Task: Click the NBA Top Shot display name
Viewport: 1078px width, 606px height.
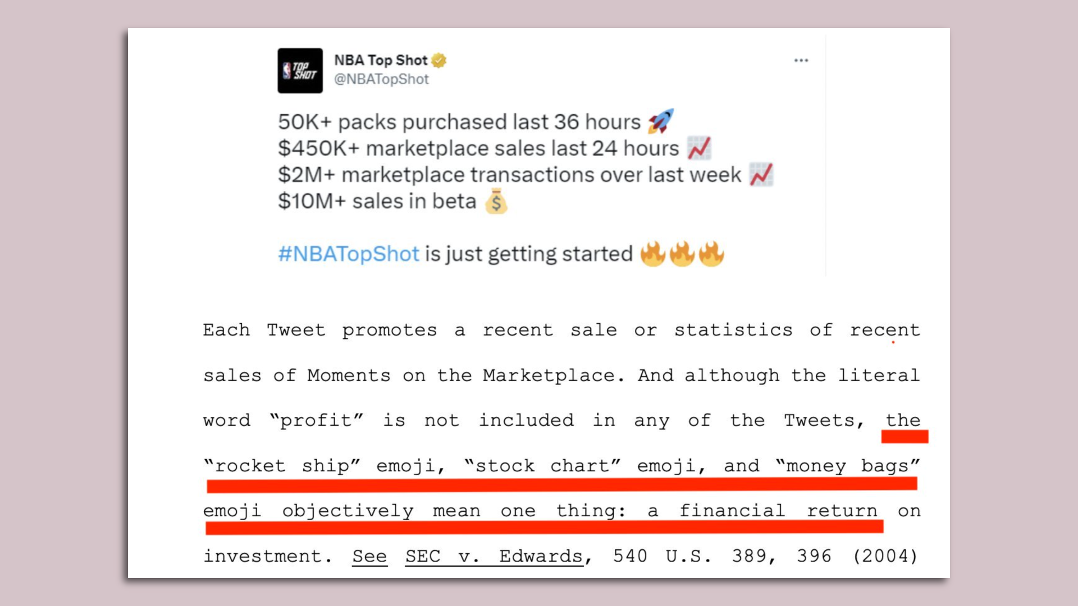Action: [x=381, y=60]
